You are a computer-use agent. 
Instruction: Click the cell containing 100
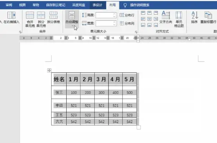[x=73, y=92]
